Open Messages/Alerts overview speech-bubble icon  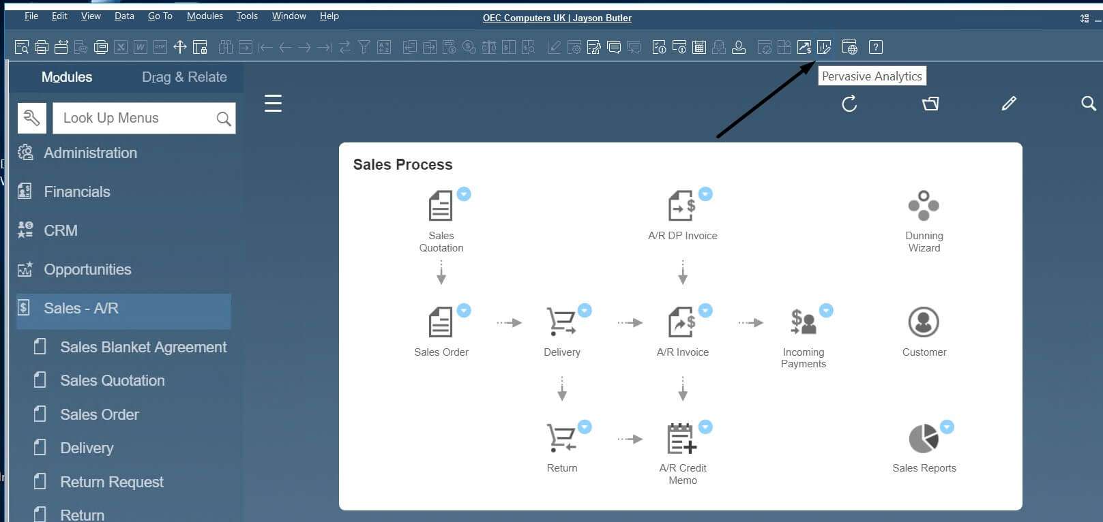tap(614, 47)
